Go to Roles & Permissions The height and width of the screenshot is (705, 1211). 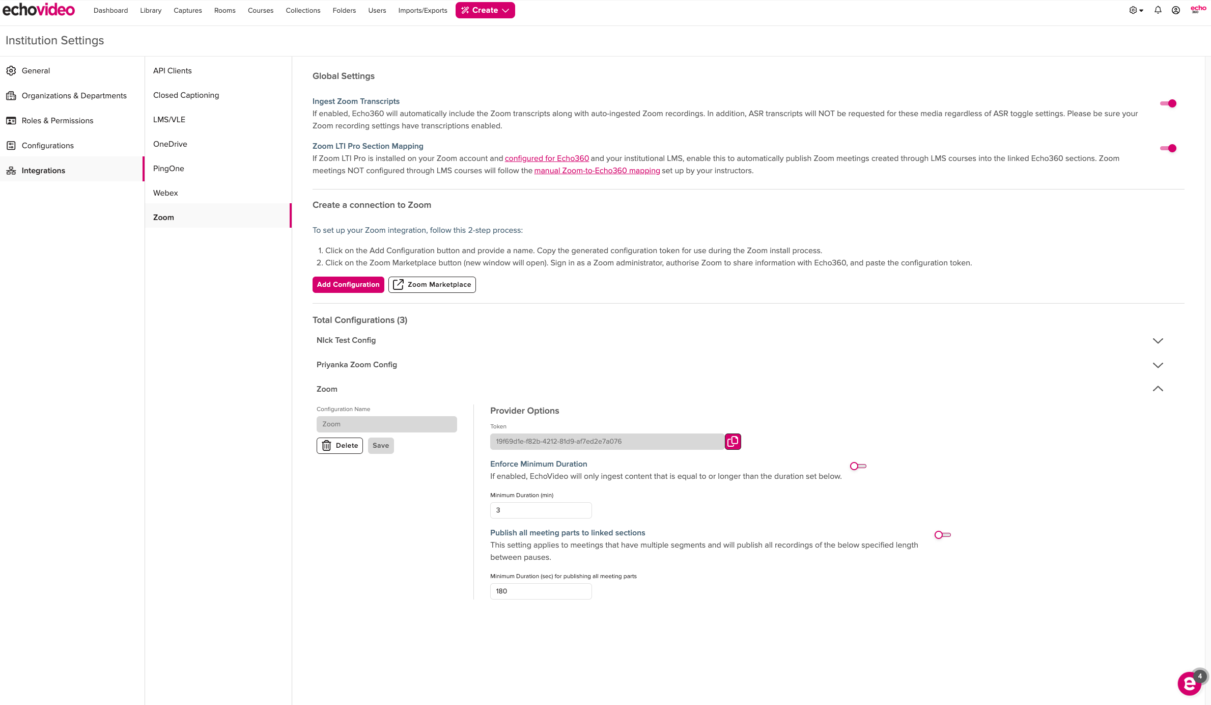click(x=72, y=121)
